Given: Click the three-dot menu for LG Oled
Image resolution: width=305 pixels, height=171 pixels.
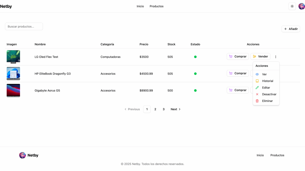Looking at the screenshot, I should click(275, 57).
